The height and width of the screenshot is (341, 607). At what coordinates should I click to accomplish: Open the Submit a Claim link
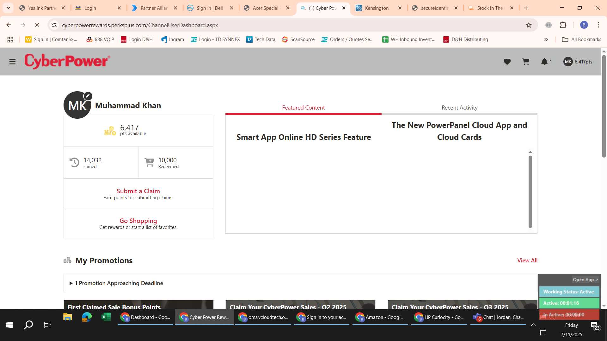(x=138, y=191)
